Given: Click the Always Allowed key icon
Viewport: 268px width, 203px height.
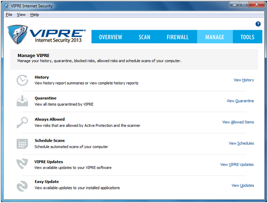Looking at the screenshot, I should [22, 122].
